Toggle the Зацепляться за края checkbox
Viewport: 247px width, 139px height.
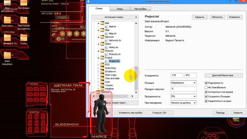206,101
